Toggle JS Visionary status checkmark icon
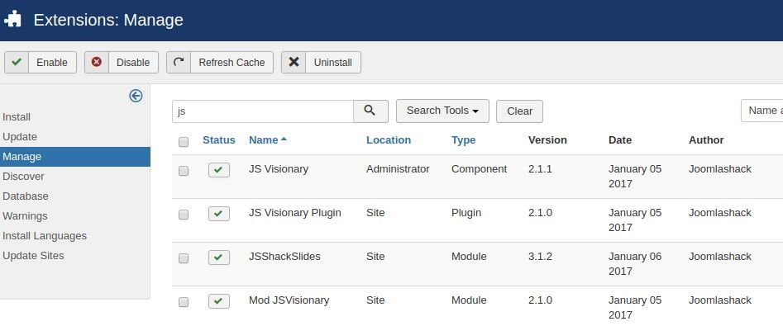Viewport: 783px width, 326px height. tap(219, 170)
